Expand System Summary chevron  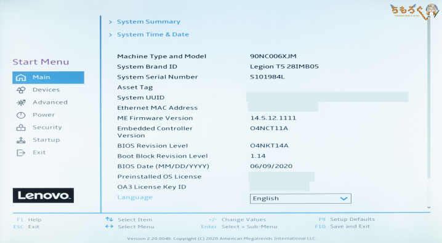[111, 22]
